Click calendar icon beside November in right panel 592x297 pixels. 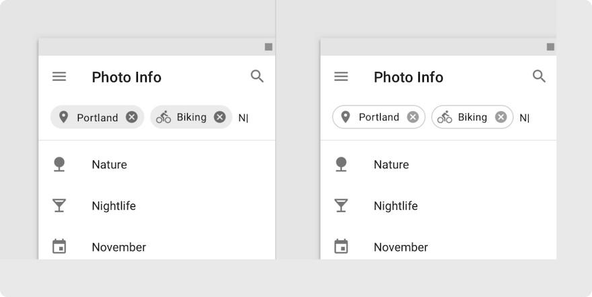pyautogui.click(x=341, y=247)
